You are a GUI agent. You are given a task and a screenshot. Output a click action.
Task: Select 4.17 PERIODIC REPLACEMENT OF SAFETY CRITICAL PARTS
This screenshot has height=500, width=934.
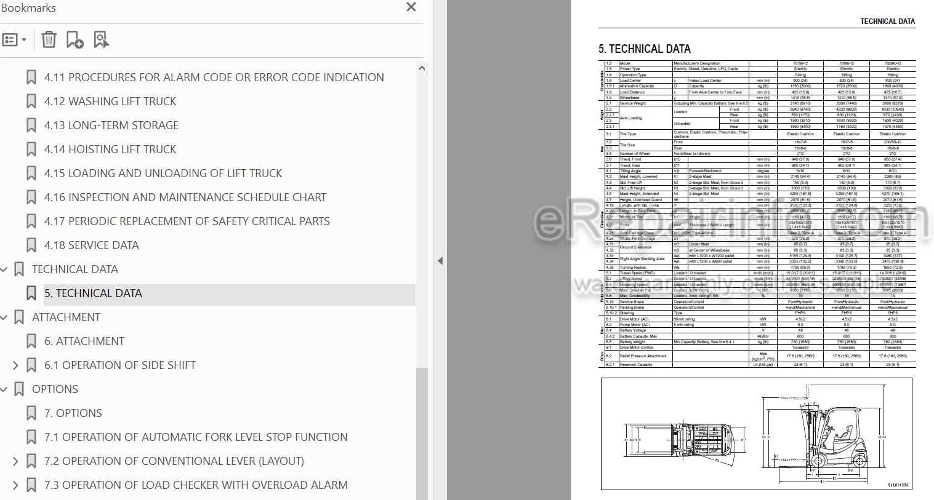click(x=187, y=221)
